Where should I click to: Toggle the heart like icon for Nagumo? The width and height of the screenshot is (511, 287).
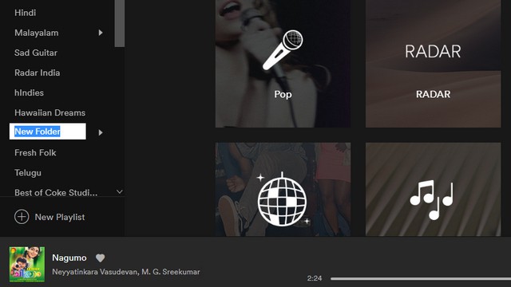click(x=101, y=258)
